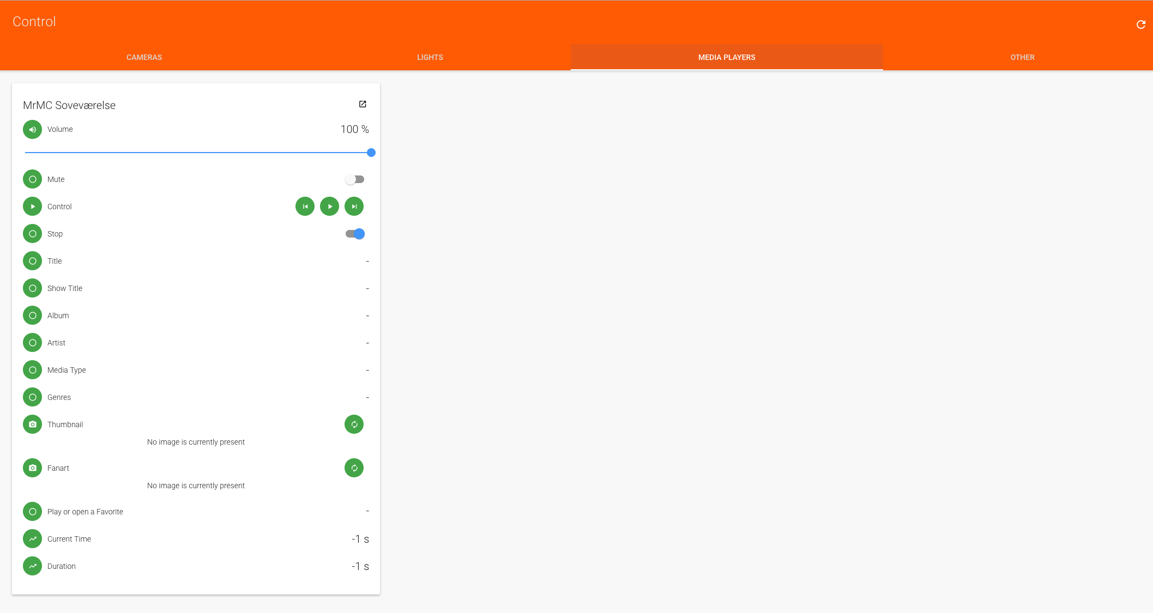Open MrMC Soveværelse in new window
Screen dimensions: 1153x613
[363, 104]
